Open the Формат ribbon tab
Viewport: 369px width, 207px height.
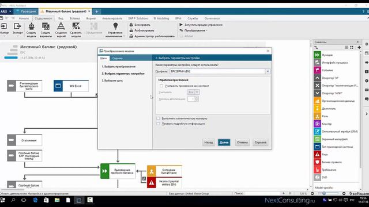coord(91,18)
